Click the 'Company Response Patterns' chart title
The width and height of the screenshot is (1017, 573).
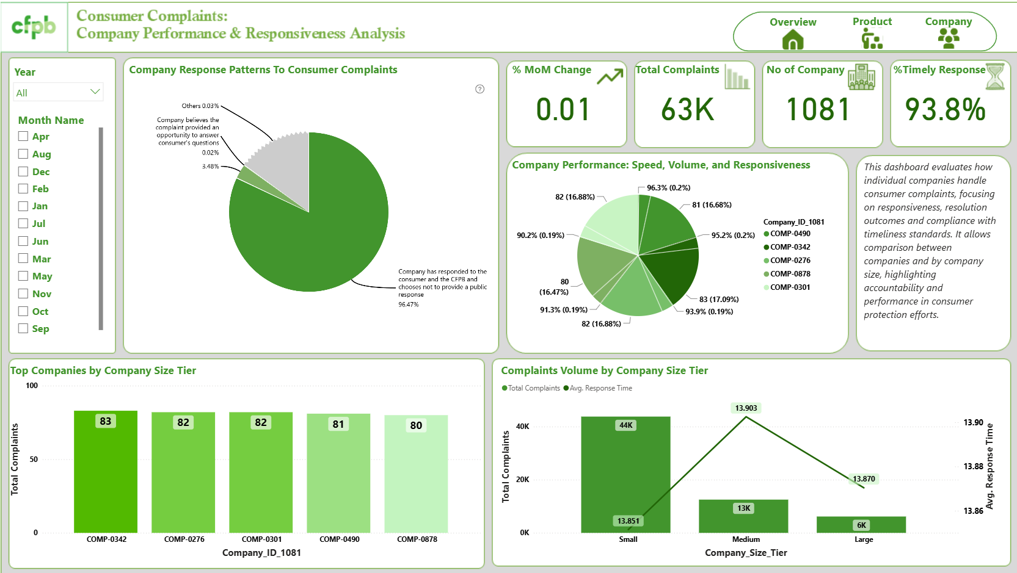263,70
